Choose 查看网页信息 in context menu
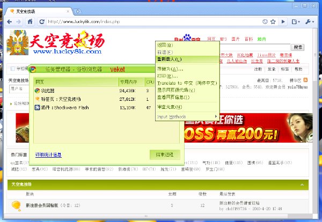This screenshot has height=222, width=322. [187, 97]
